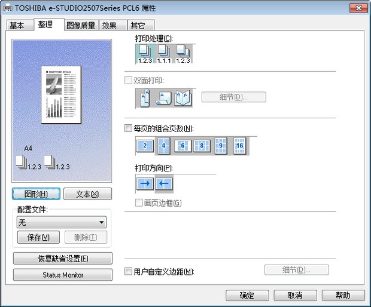Viewport: 371px width, 307px height.
Task: Click the page preview thumbnail
Action: point(62,93)
